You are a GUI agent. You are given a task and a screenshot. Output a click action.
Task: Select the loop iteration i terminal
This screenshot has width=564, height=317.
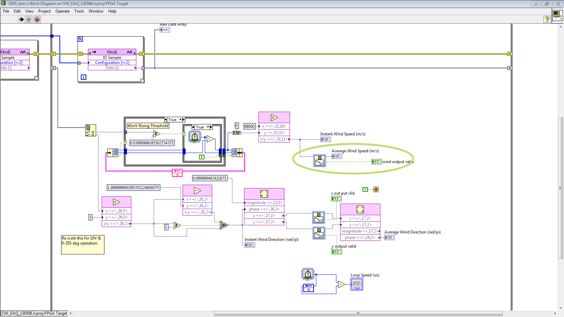(x=83, y=77)
